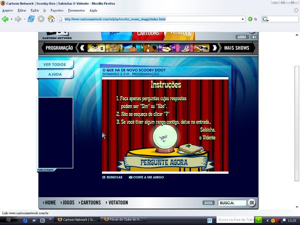Click the left arrow of shows carousel
The width and height of the screenshot is (300, 225).
[82, 48]
